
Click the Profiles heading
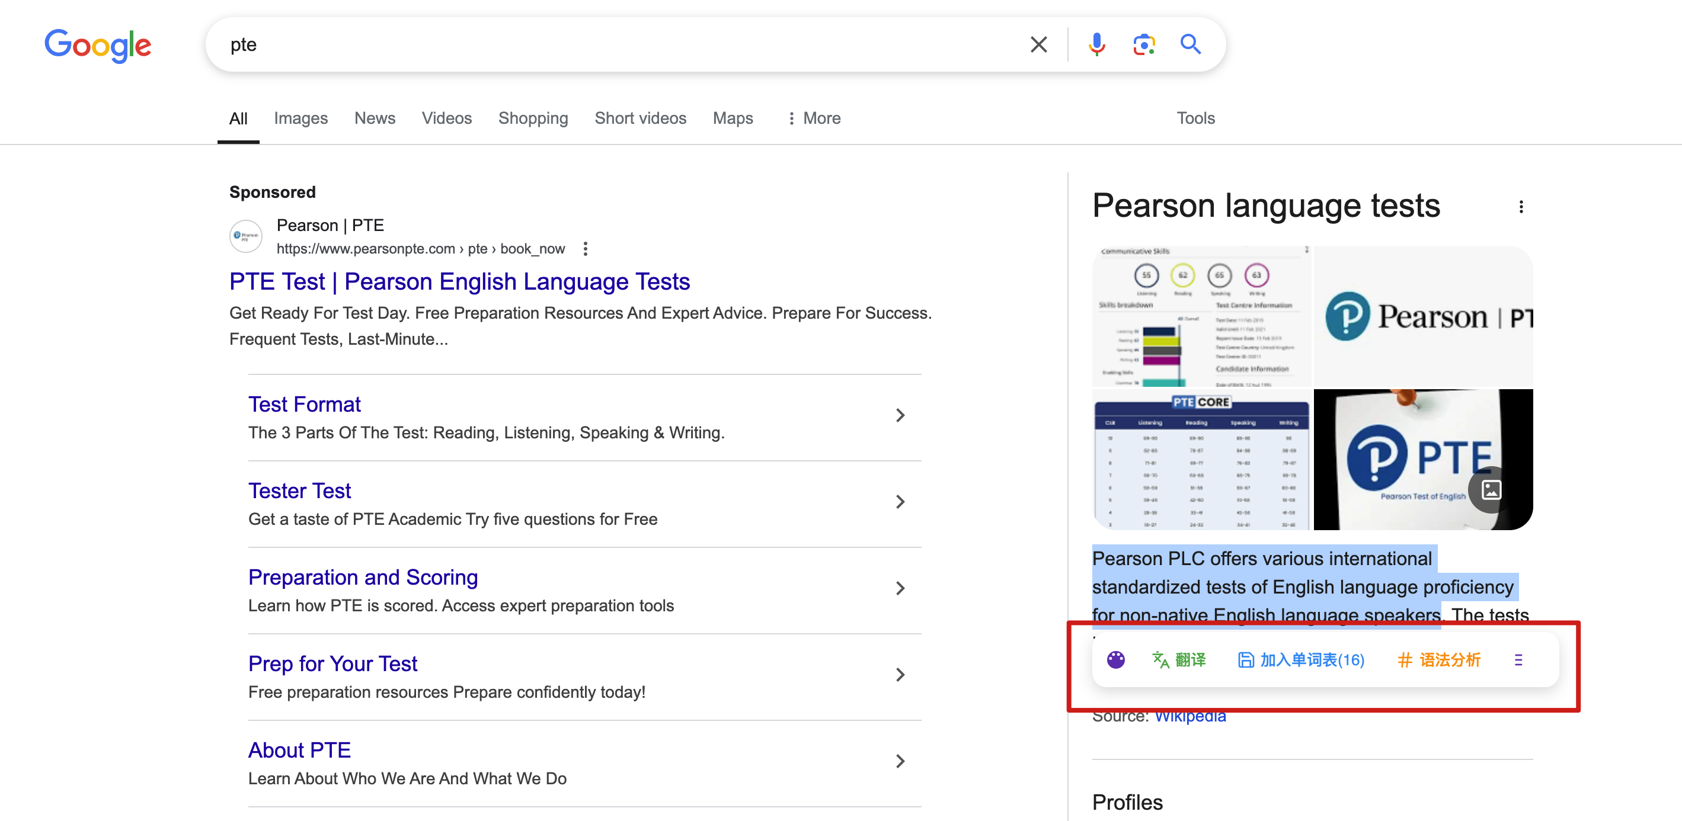pos(1127,802)
